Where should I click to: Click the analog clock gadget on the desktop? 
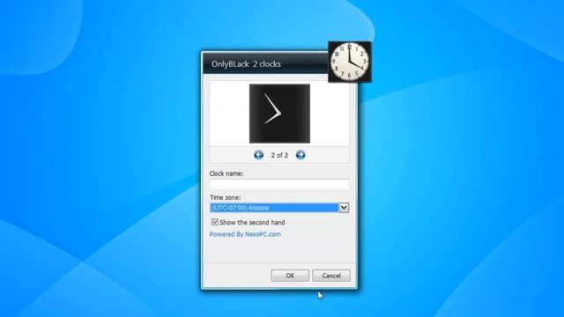coord(350,62)
